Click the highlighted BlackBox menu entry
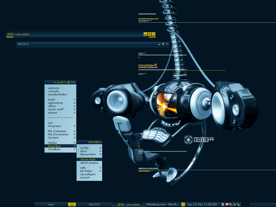Image resolution: width=276 pixels, height=207 pixels. coord(60,146)
